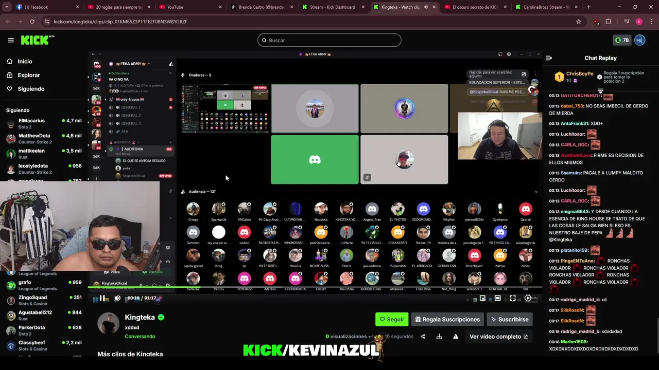Screen dimensions: 659x370
Task: Open ZingoSquad channel row
Action: coord(44,300)
